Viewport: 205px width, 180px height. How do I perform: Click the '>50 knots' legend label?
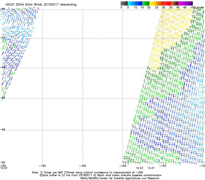[x=197, y=7]
